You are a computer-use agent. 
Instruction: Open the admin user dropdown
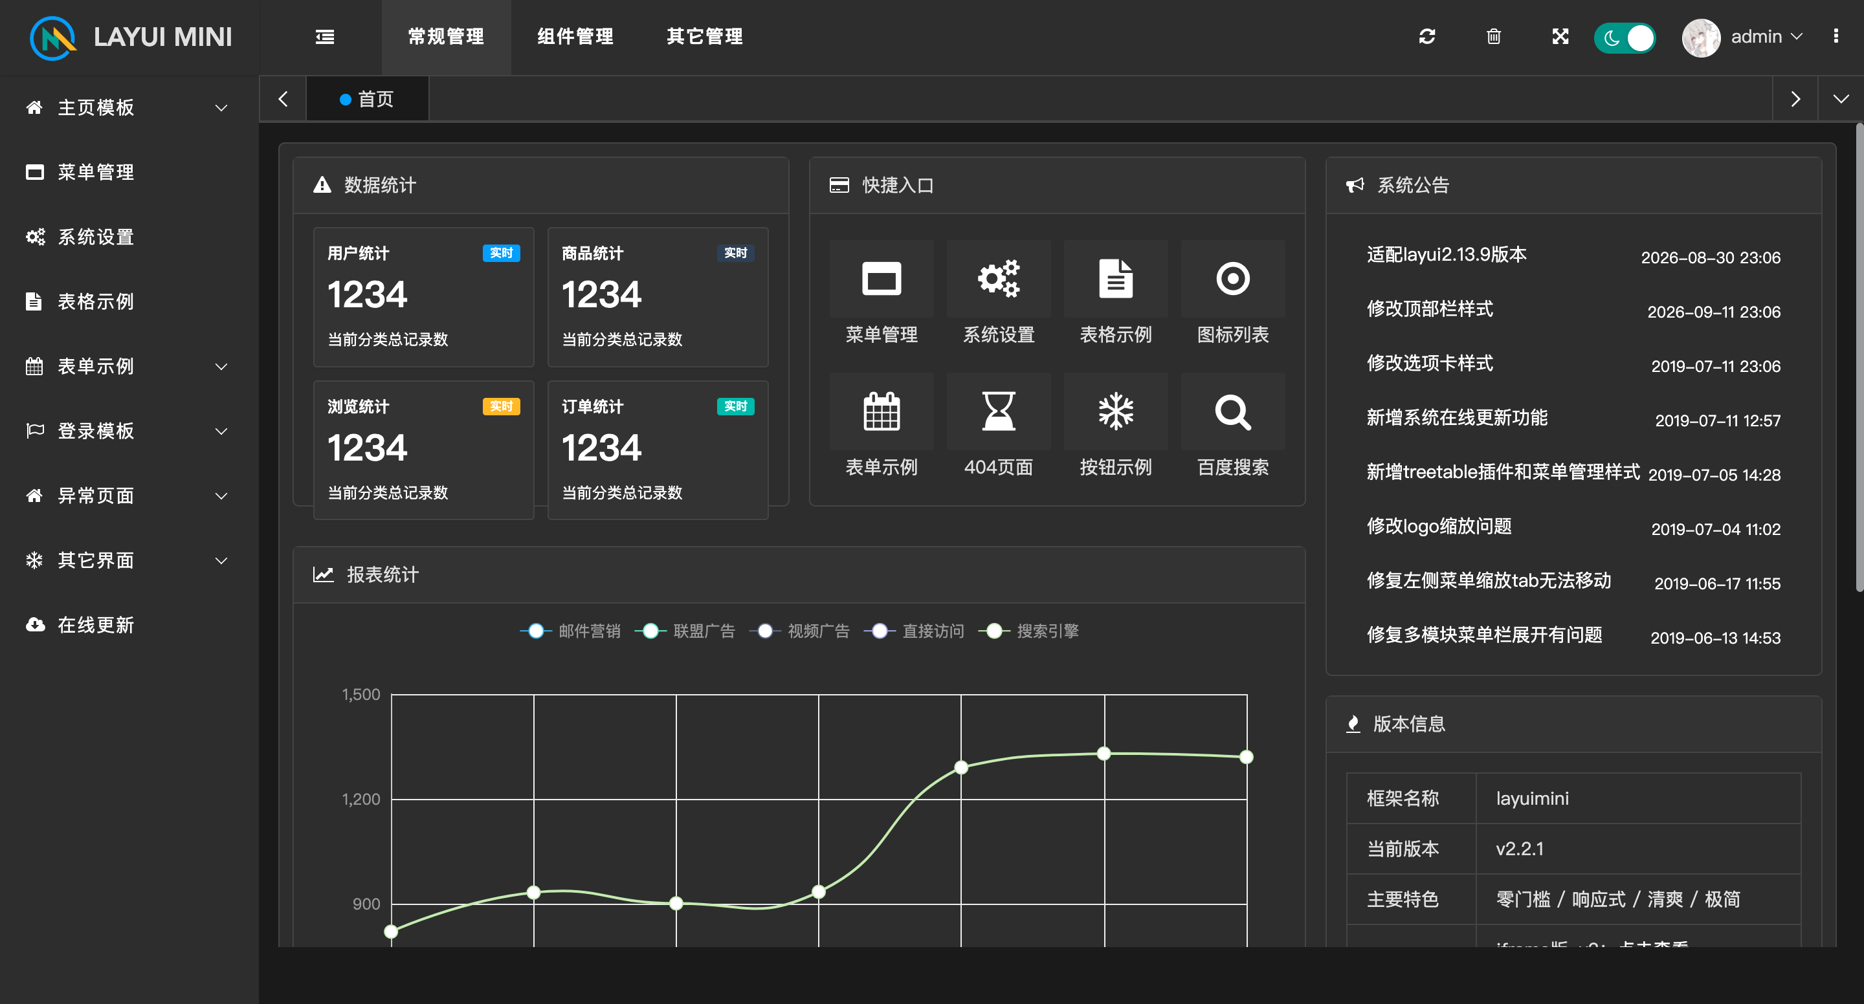pyautogui.click(x=1766, y=37)
